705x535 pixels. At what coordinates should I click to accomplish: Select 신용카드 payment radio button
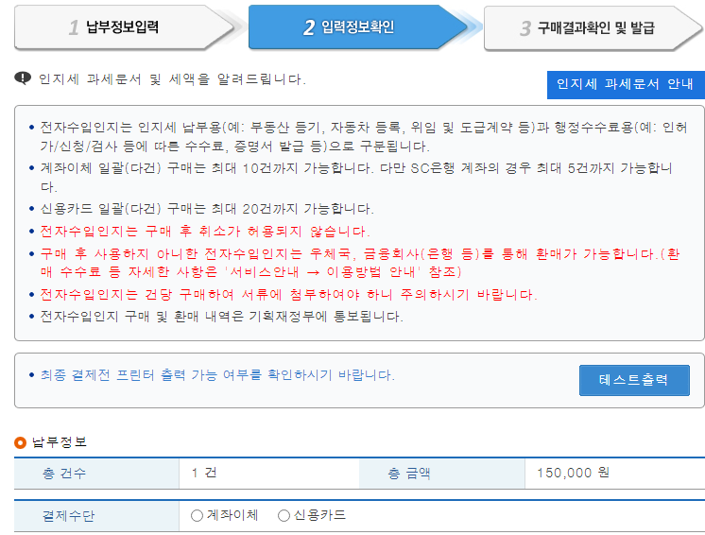click(284, 515)
